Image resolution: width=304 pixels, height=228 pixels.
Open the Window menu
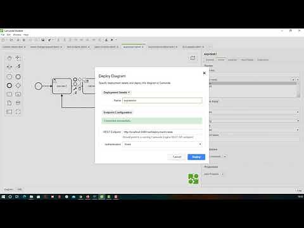coord(17,35)
